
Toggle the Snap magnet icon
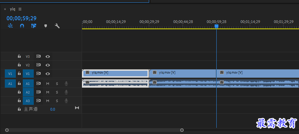tap(22, 26)
